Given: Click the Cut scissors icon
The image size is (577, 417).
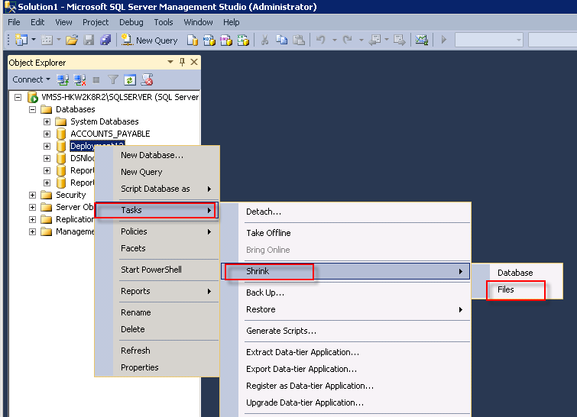Looking at the screenshot, I should pos(264,40).
